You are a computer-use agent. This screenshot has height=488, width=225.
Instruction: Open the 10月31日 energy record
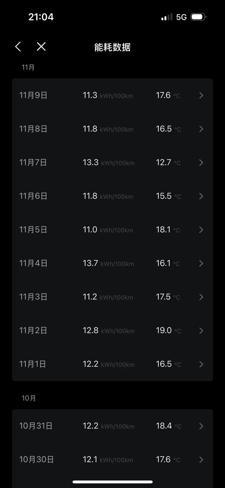click(112, 426)
